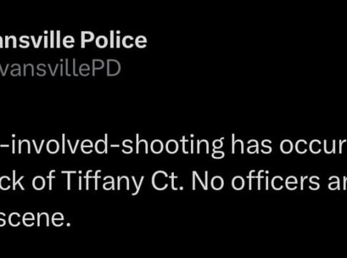Click the word "No" in the tweet
The image size is (347, 258).
(x=207, y=181)
